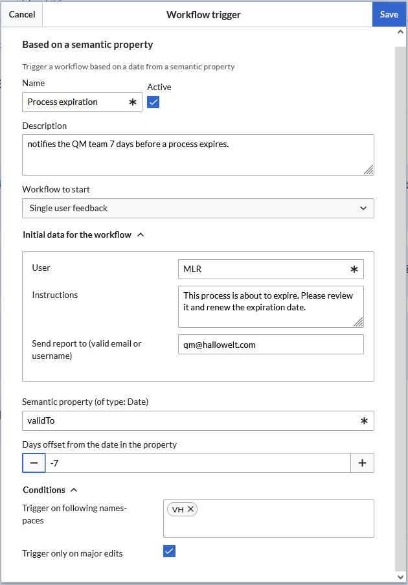408x585 pixels.
Task: Save the workflow trigger
Action: pos(389,14)
